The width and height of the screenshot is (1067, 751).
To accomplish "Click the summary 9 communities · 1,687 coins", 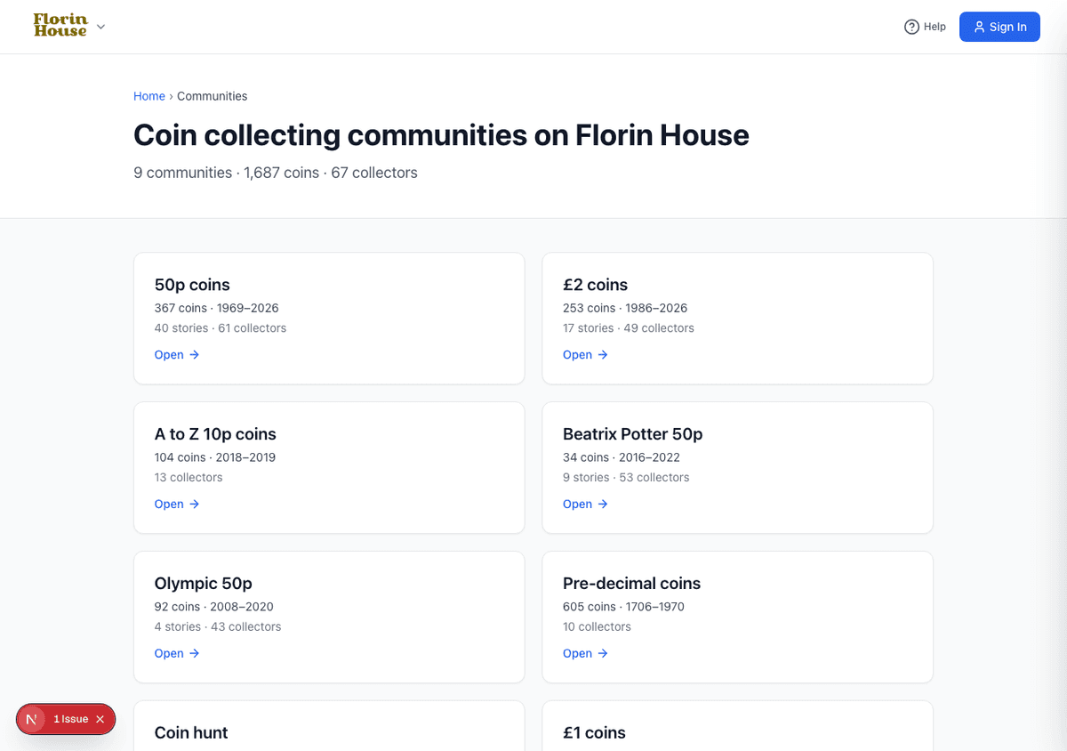I will [x=276, y=173].
